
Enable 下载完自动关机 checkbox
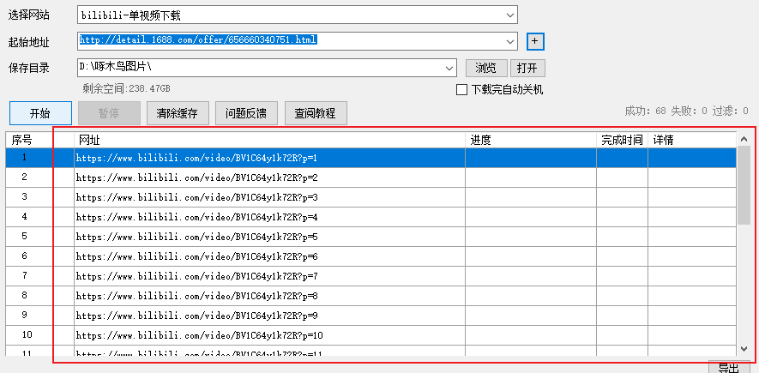coord(461,90)
